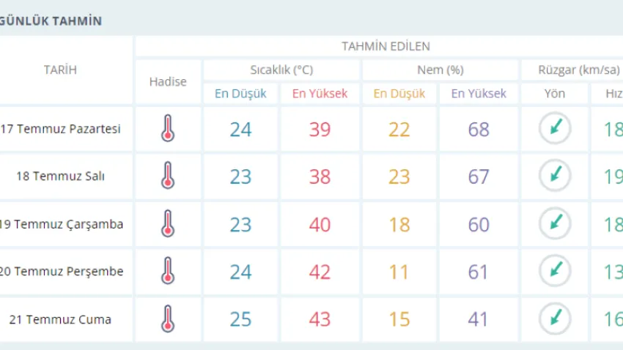The height and width of the screenshot is (350, 623).
Task: Click thermometer icon for 17 Temmuz Pazartesi
Action: (x=168, y=129)
